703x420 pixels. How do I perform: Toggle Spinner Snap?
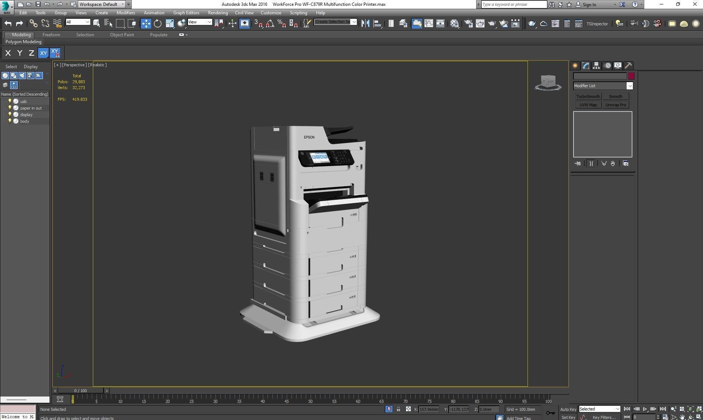click(x=293, y=23)
